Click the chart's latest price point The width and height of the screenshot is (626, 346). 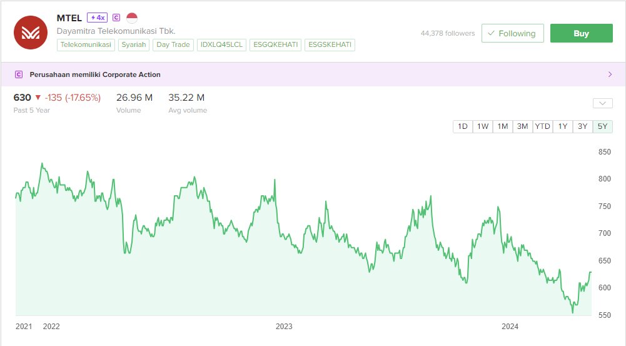(591, 273)
